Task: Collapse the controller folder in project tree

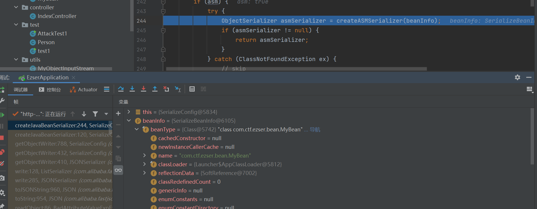Action: (x=16, y=7)
